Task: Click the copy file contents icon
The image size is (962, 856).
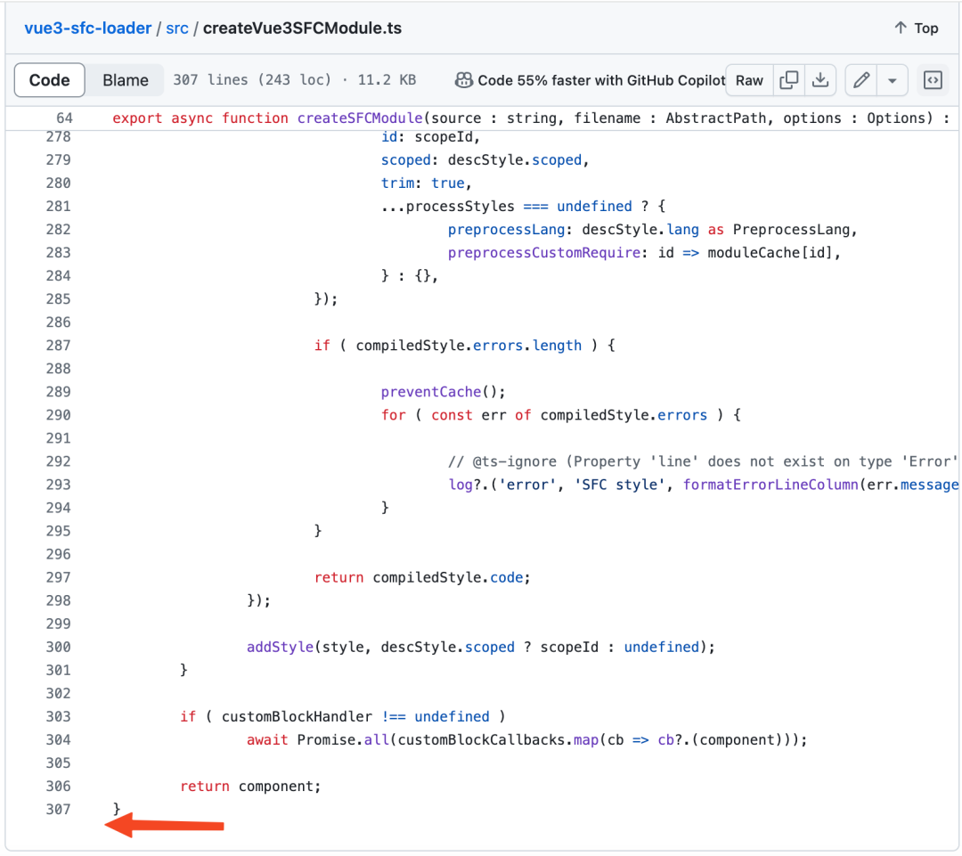Action: pos(789,79)
